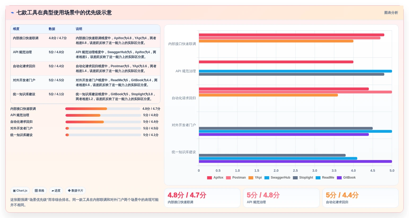Click the description mentioning Apifox为4.8，YApi为4
This screenshot has height=218, width=409.
(116, 40)
